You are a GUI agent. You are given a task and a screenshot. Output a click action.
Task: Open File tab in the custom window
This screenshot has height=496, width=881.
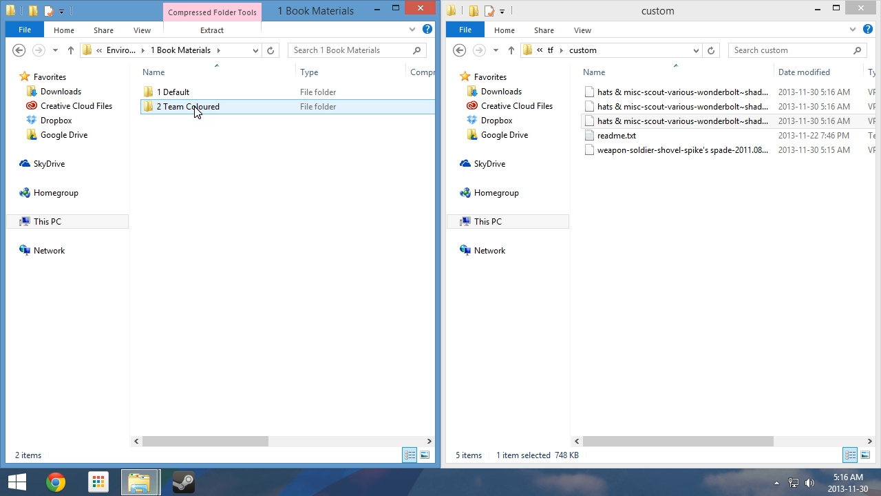465,30
